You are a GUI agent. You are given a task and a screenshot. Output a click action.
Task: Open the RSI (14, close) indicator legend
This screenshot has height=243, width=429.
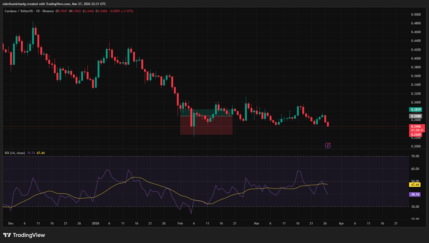click(14, 153)
